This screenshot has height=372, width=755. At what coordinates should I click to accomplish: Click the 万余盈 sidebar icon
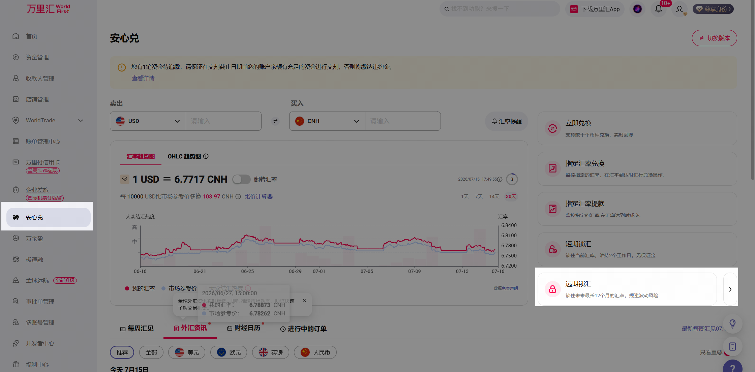coord(16,238)
